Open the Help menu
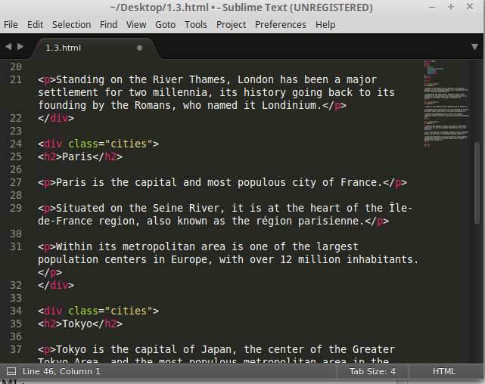 click(325, 25)
